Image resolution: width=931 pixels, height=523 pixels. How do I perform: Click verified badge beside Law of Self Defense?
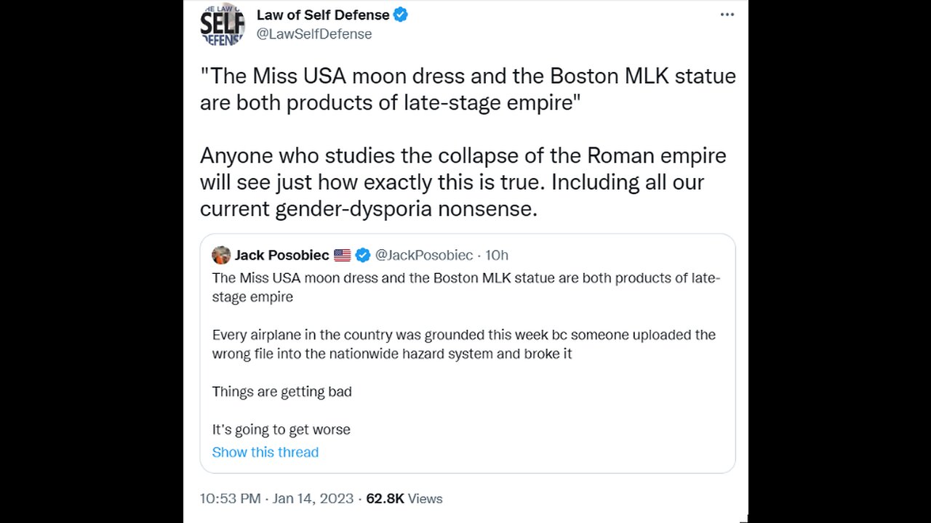pos(401,15)
